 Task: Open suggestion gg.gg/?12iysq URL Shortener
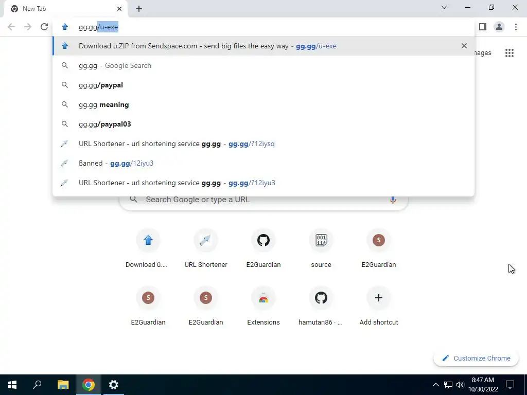click(x=263, y=144)
